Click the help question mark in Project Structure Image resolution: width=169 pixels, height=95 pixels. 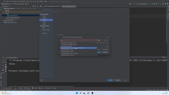[42, 80]
